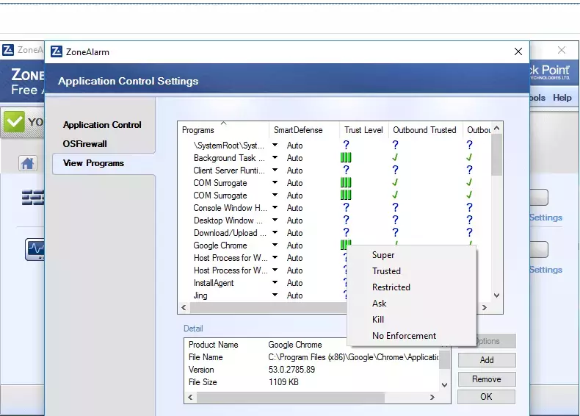This screenshot has height=416, width=580.
Task: Open SmartDefense dropdown for Console Window Host
Action: (275, 207)
